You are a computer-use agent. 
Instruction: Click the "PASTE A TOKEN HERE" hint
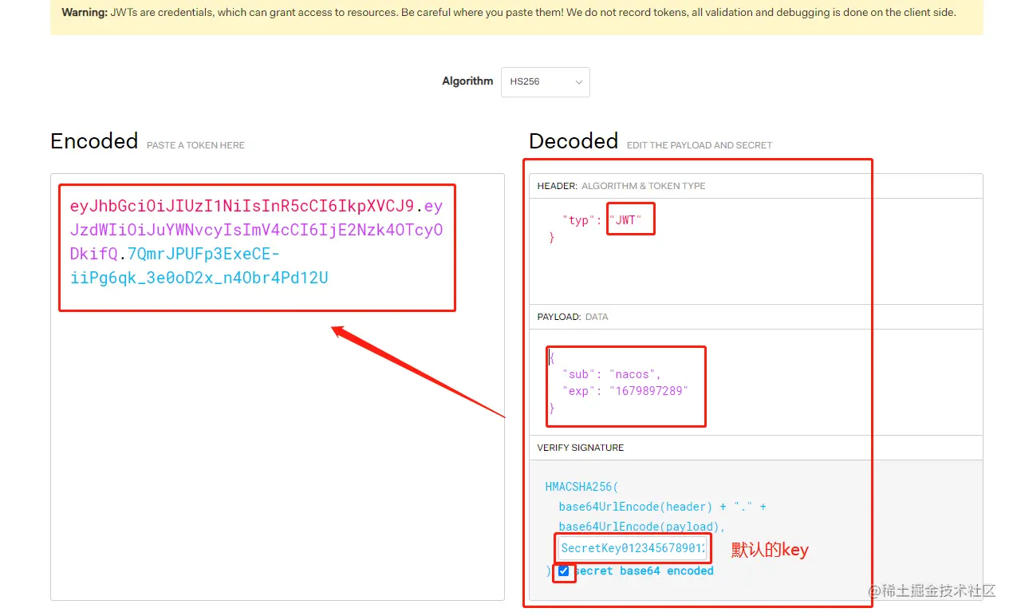coord(195,145)
